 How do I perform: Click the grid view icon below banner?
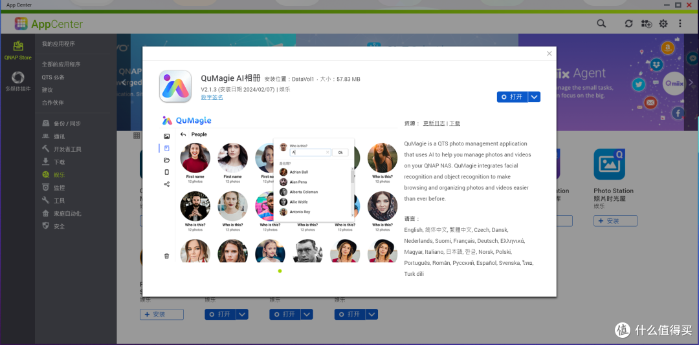[137, 135]
